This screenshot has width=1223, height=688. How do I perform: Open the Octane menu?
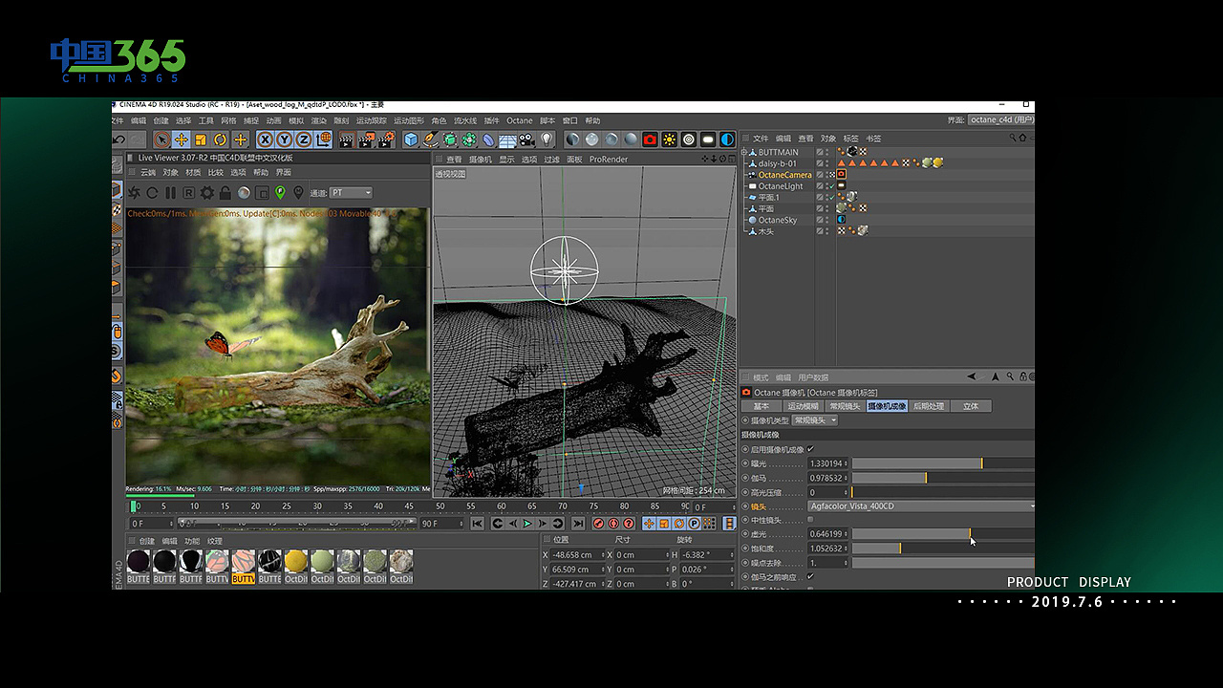[x=520, y=120]
